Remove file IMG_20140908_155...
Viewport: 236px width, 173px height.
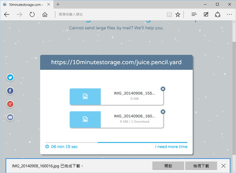(163, 89)
